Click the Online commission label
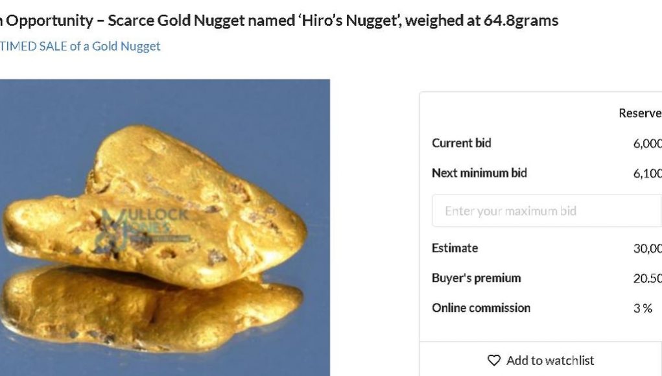 (481, 308)
